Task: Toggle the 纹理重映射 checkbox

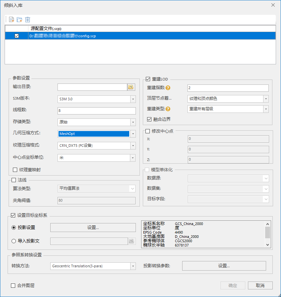Action: [x=15, y=170]
